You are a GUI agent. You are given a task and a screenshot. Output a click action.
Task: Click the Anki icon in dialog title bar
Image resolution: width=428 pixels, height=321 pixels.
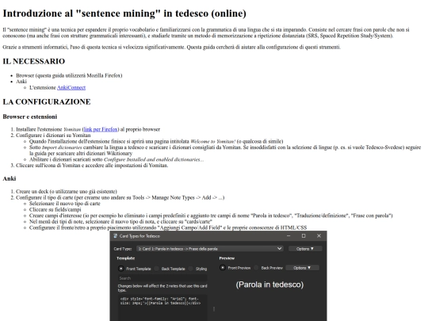tap(116, 236)
